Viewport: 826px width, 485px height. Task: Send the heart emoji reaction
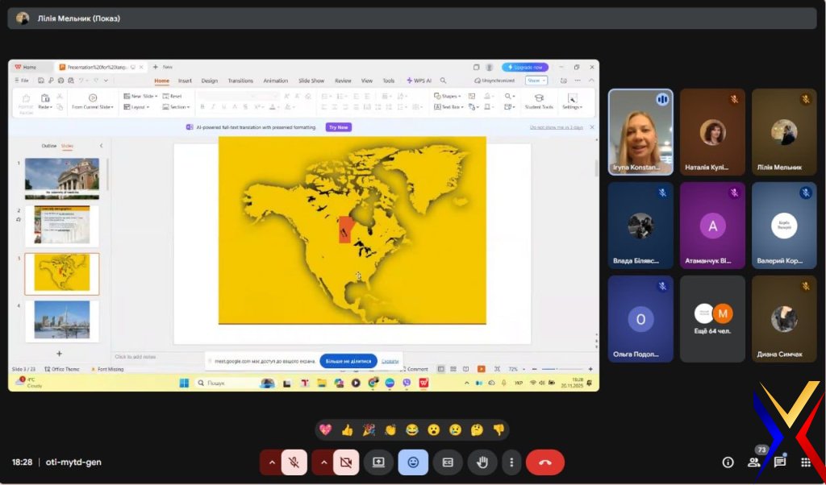coord(326,430)
